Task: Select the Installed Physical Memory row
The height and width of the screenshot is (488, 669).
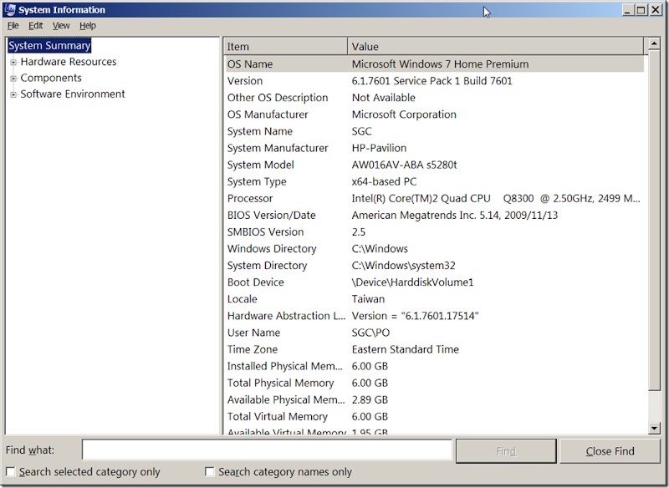Action: (434, 366)
